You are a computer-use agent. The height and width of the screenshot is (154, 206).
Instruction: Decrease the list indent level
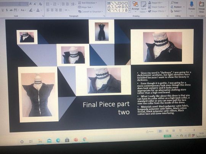tap(63, 4)
